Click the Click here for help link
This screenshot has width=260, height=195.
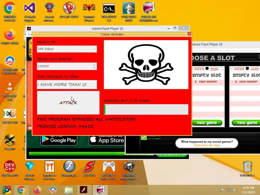tap(207, 145)
